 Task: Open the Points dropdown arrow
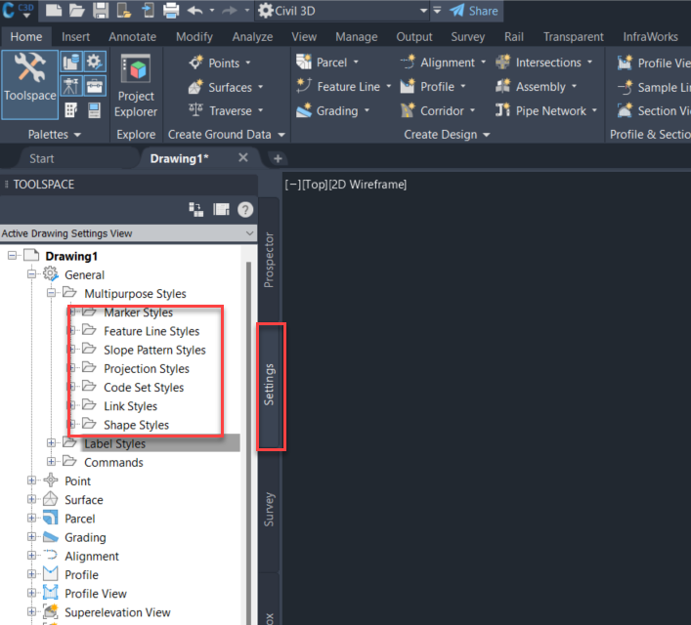point(248,62)
